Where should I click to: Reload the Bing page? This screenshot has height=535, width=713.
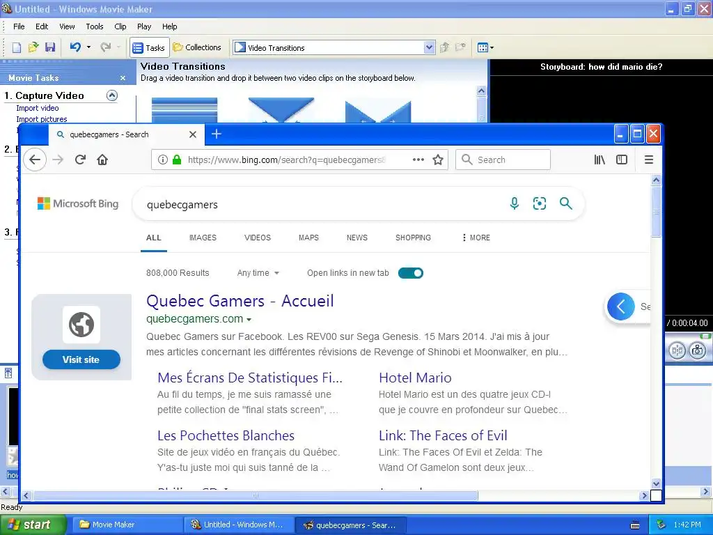81,160
